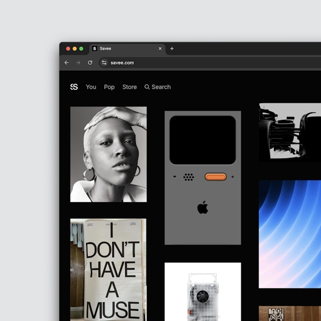Open the blue gradient waves image
Viewport: 321px width, 321px height.
pyautogui.click(x=290, y=234)
